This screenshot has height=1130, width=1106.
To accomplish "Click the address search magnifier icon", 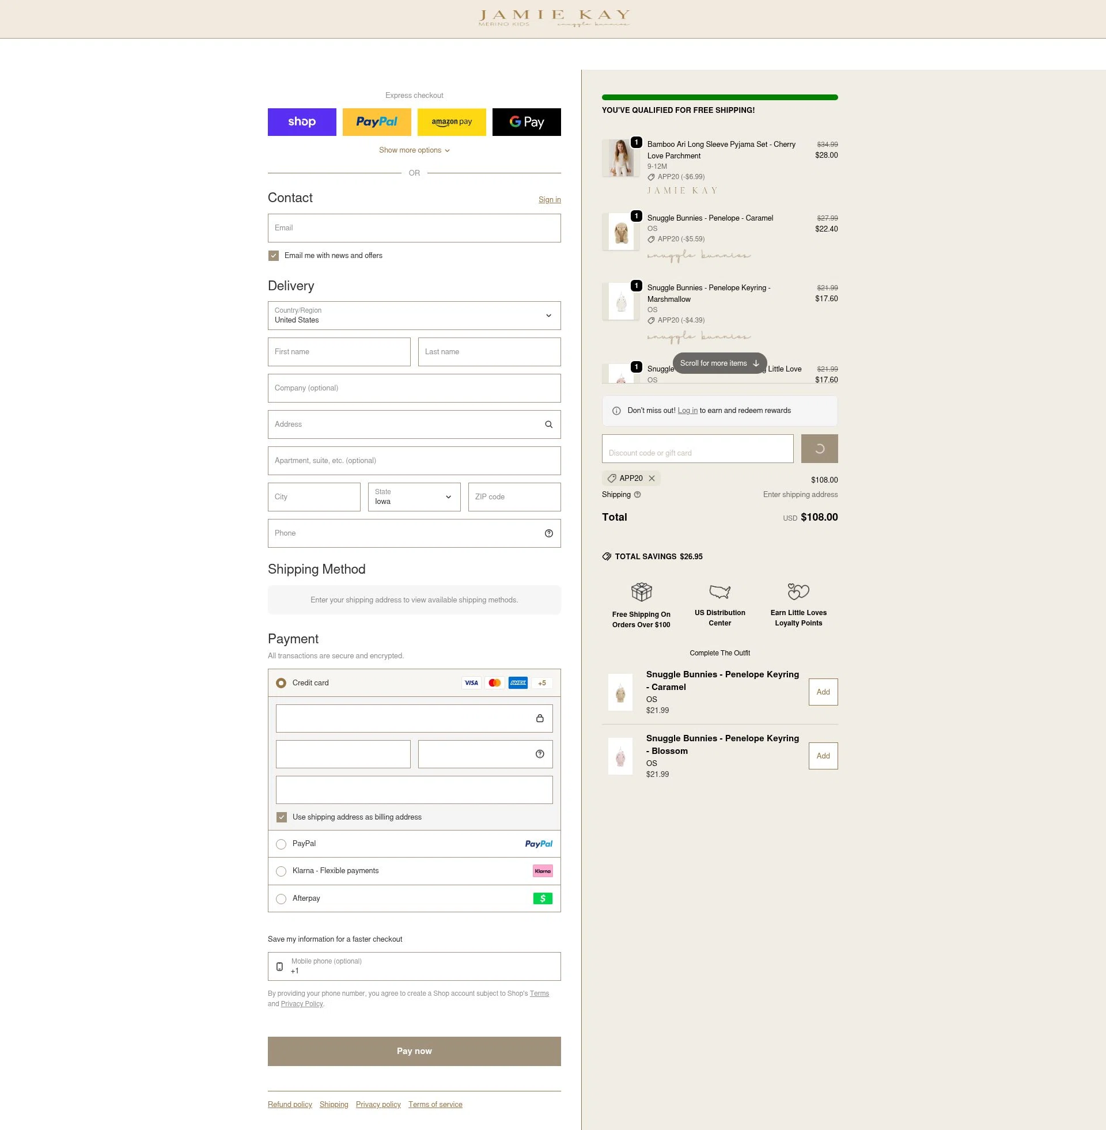I will (548, 424).
